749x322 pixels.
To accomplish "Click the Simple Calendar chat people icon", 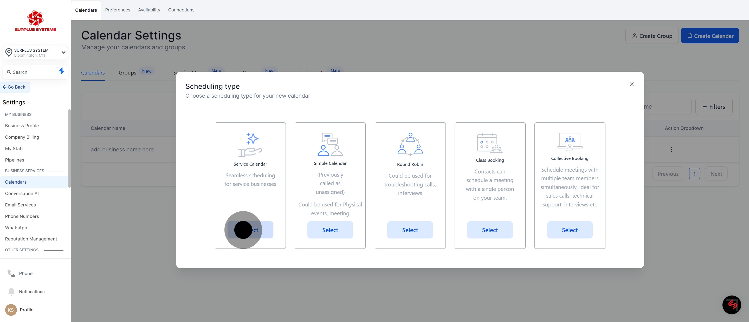I will coord(330,144).
